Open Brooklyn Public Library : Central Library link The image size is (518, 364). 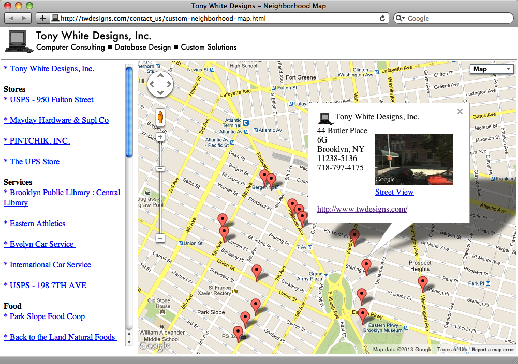click(62, 198)
